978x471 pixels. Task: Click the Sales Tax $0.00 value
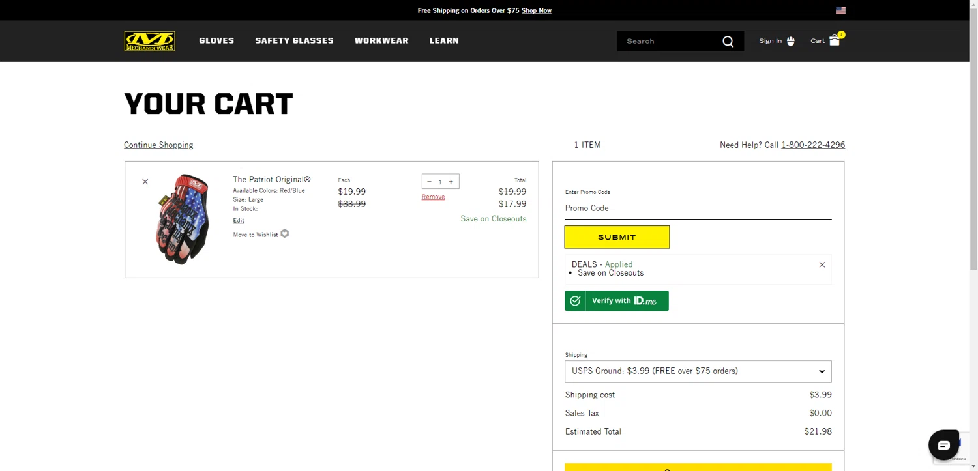[820, 413]
